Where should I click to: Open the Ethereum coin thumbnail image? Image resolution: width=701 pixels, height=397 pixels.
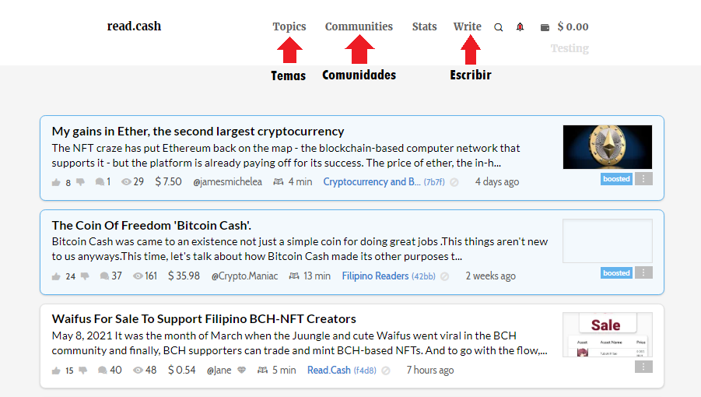tap(608, 147)
